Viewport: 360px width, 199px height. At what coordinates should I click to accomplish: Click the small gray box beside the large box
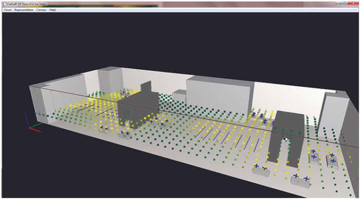click(179, 96)
